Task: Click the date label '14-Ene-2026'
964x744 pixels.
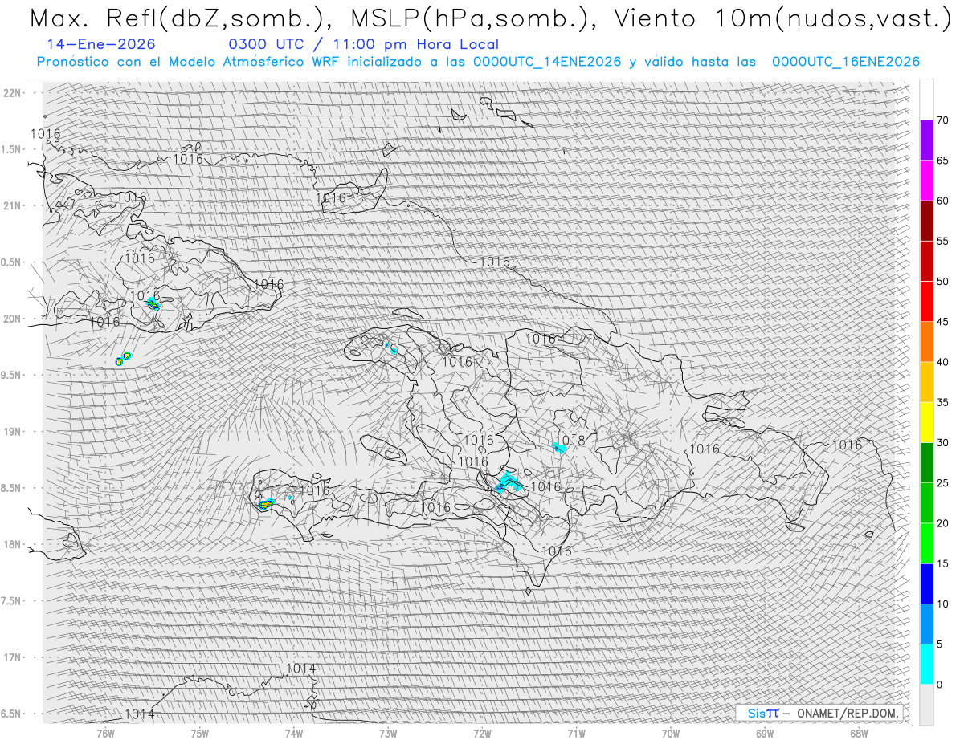Action: pyautogui.click(x=101, y=44)
